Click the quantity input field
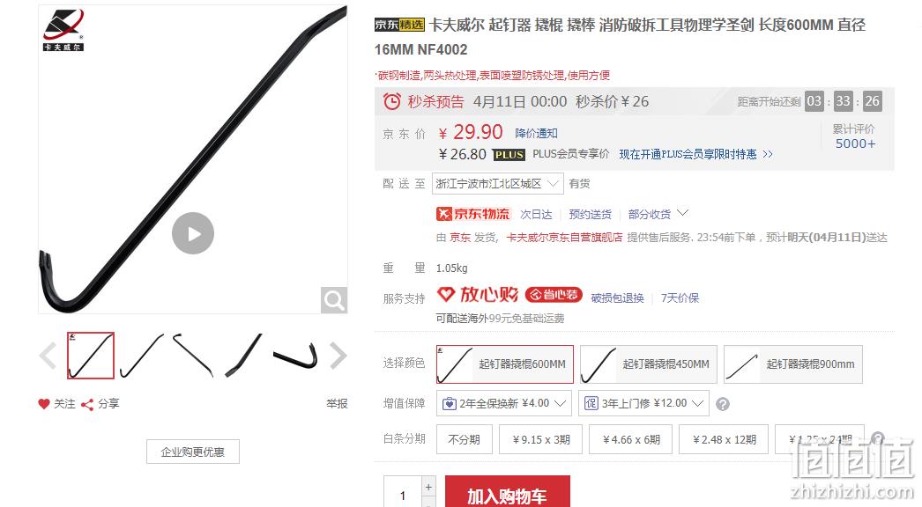The height and width of the screenshot is (507, 922). coord(403,494)
